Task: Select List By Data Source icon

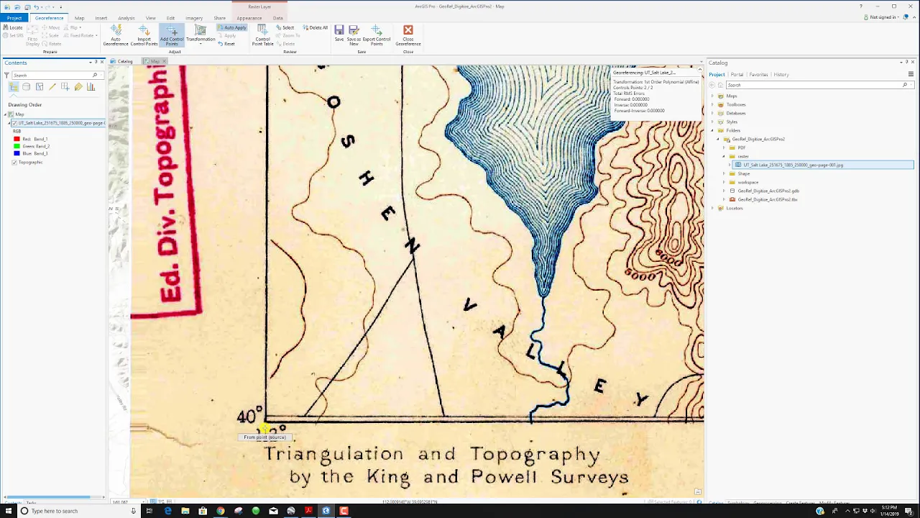Action: point(27,87)
